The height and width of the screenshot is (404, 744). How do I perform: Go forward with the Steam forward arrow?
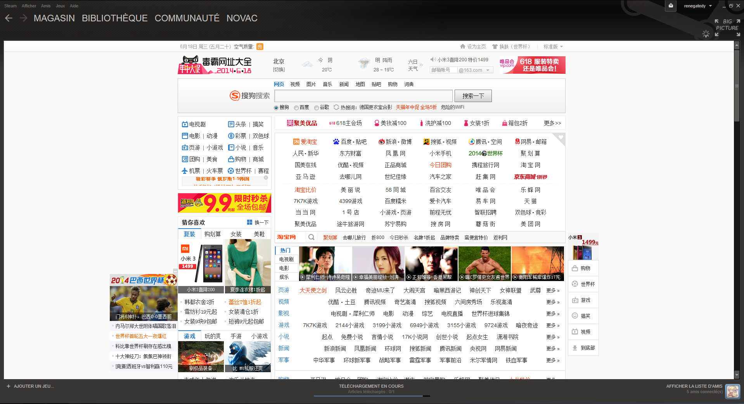(x=23, y=18)
